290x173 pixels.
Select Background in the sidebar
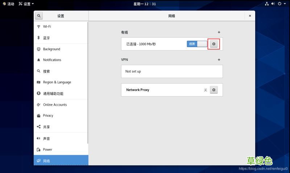coord(61,49)
